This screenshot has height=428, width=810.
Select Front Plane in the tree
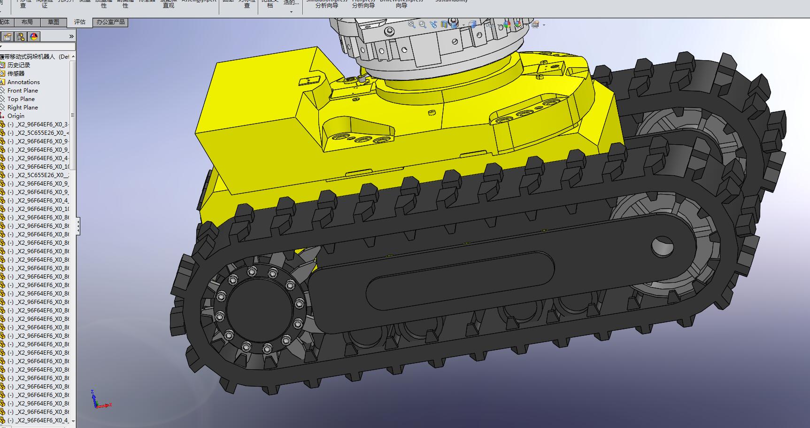(23, 90)
